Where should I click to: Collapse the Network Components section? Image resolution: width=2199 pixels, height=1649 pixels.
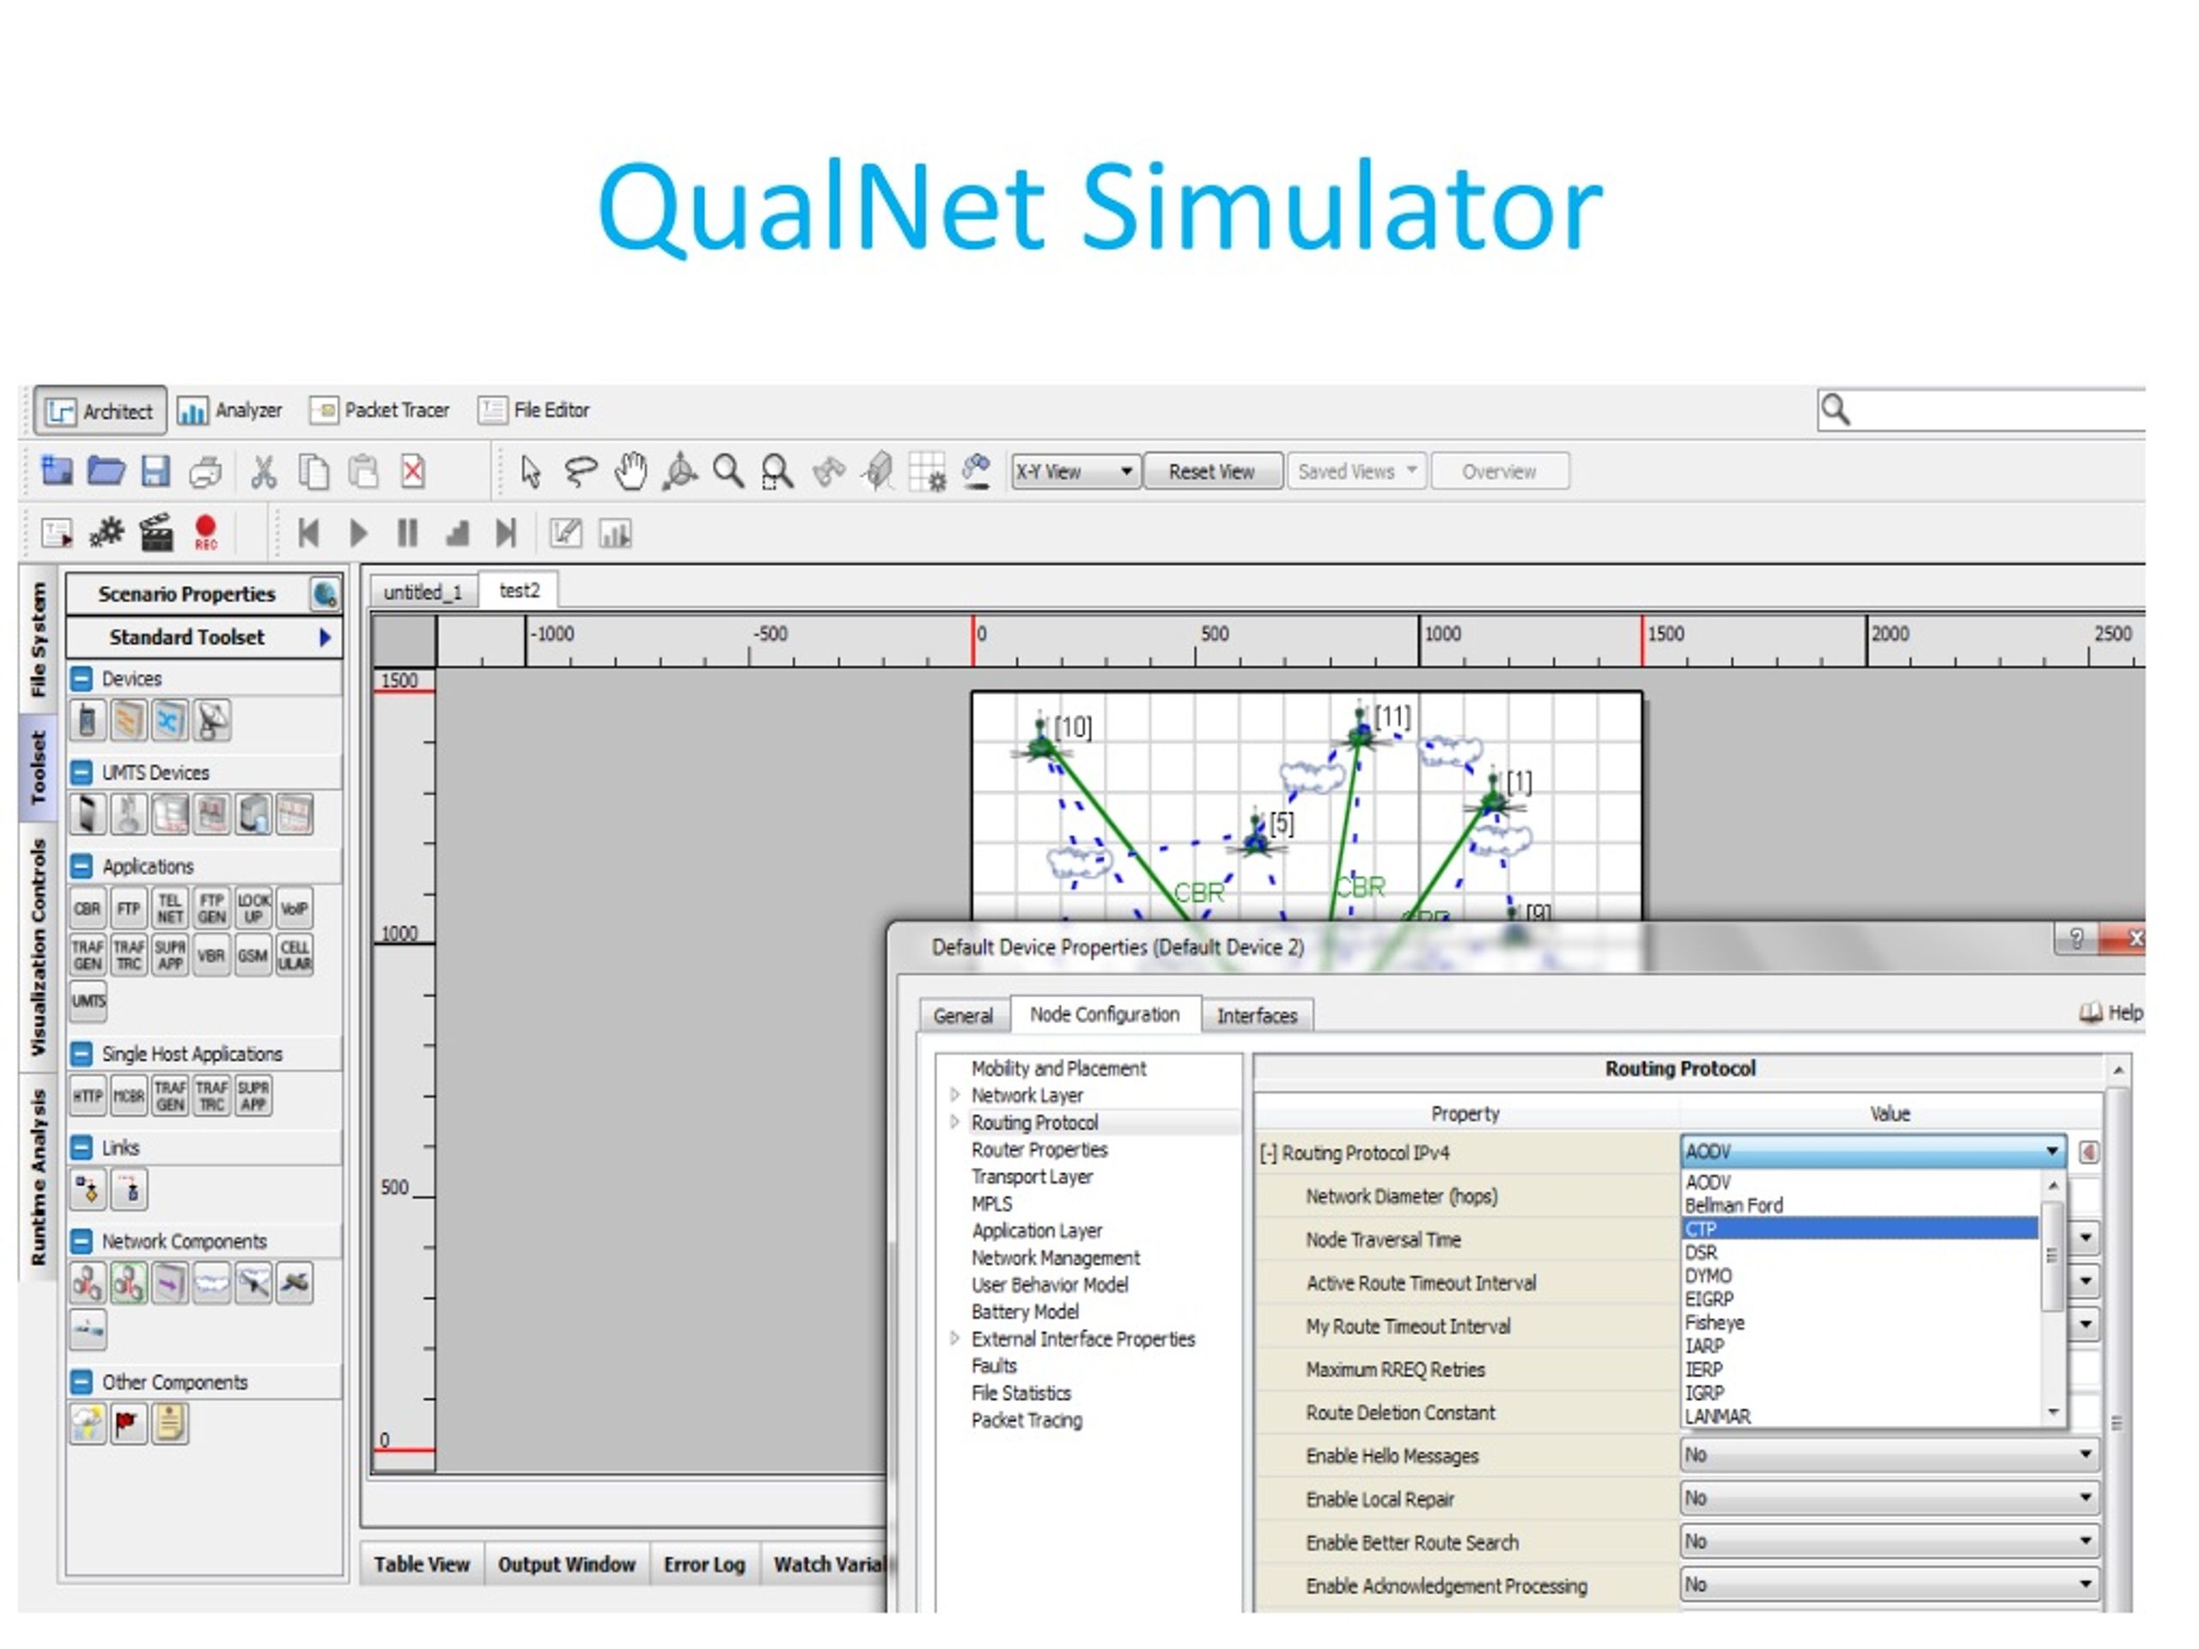click(x=82, y=1241)
